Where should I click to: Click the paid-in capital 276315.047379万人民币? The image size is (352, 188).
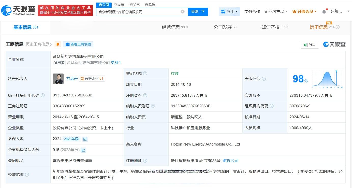[x=311, y=95]
